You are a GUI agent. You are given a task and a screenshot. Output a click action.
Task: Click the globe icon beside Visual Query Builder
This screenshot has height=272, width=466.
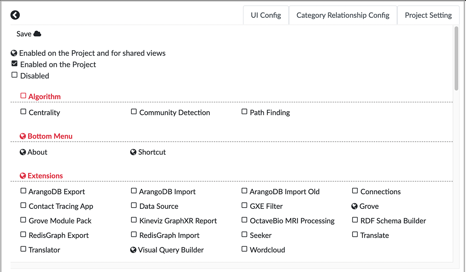pos(133,250)
